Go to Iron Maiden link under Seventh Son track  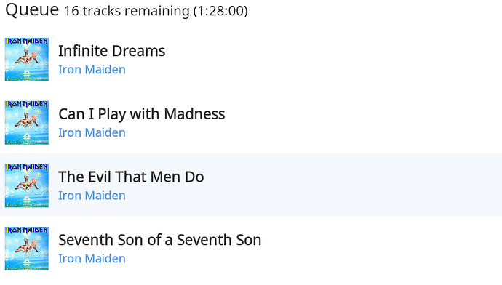pyautogui.click(x=92, y=258)
